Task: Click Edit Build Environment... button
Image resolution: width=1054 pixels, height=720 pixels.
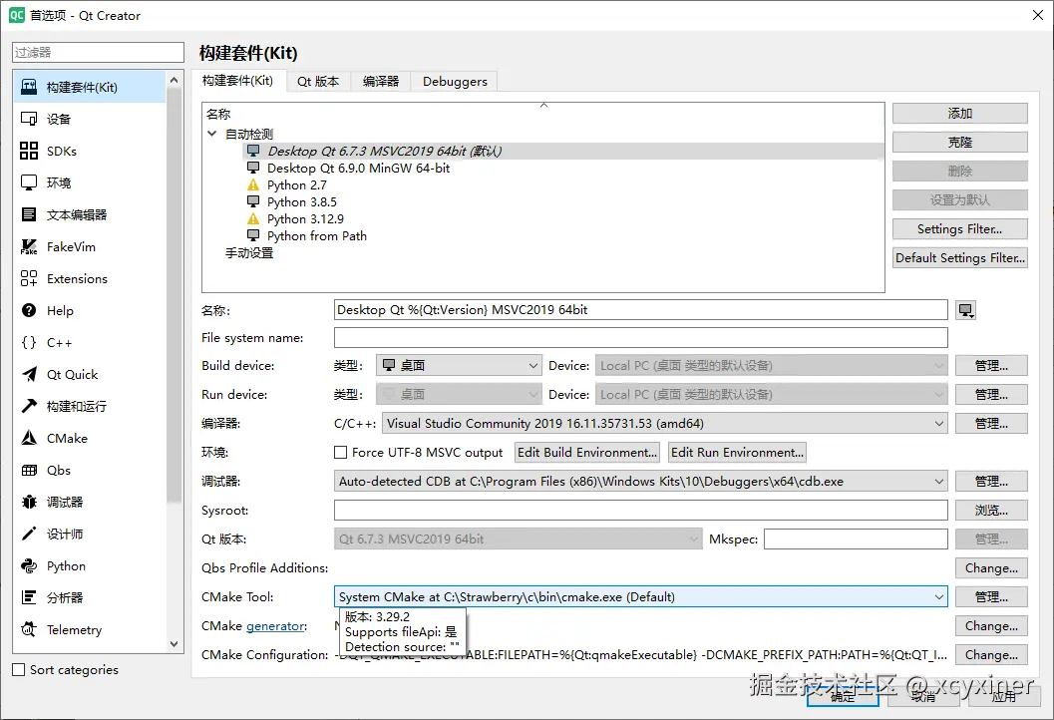Action: pos(586,453)
